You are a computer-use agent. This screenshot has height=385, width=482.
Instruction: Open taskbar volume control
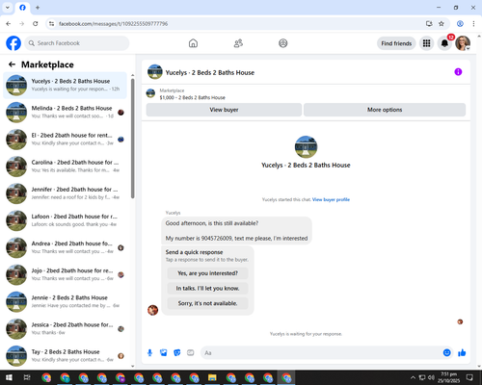pos(431,377)
